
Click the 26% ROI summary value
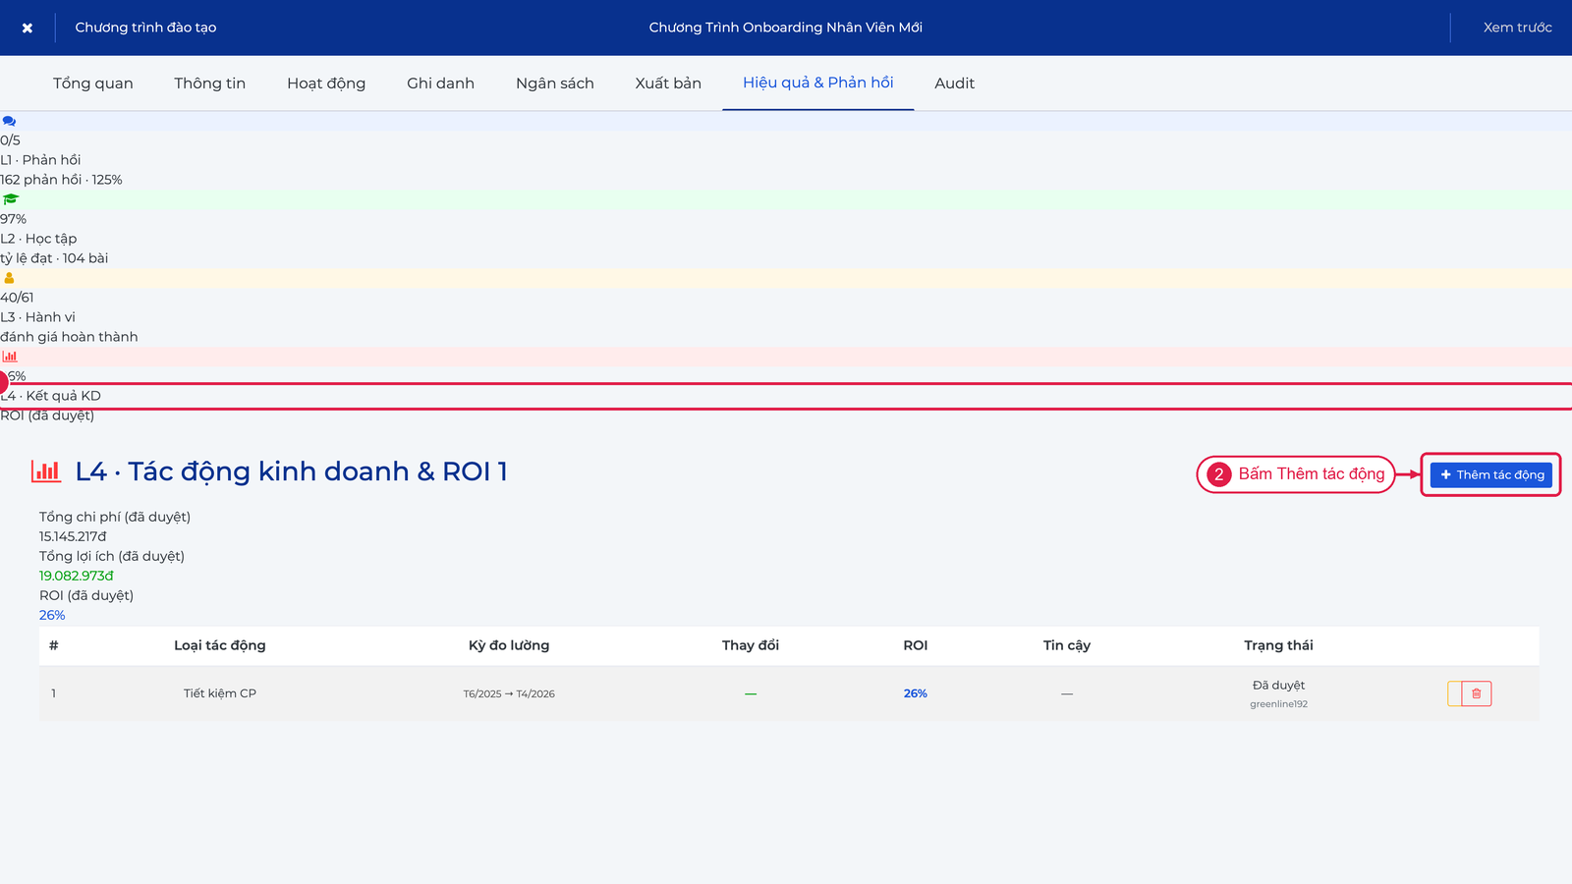tap(52, 615)
